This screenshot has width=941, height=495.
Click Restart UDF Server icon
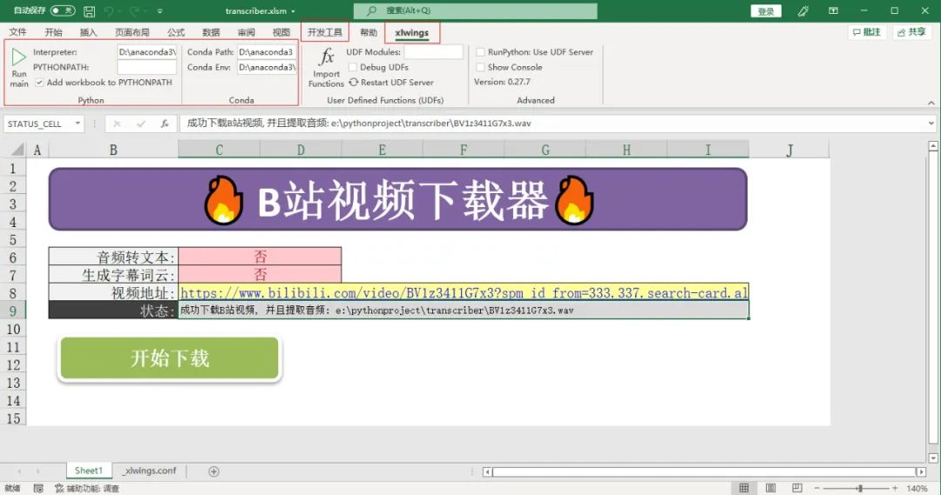tap(354, 83)
